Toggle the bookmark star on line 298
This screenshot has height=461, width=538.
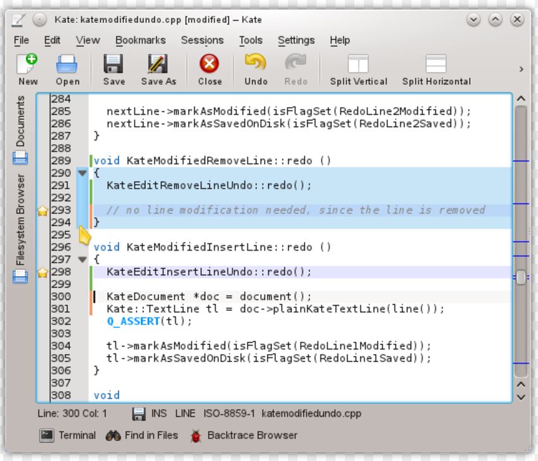42,272
